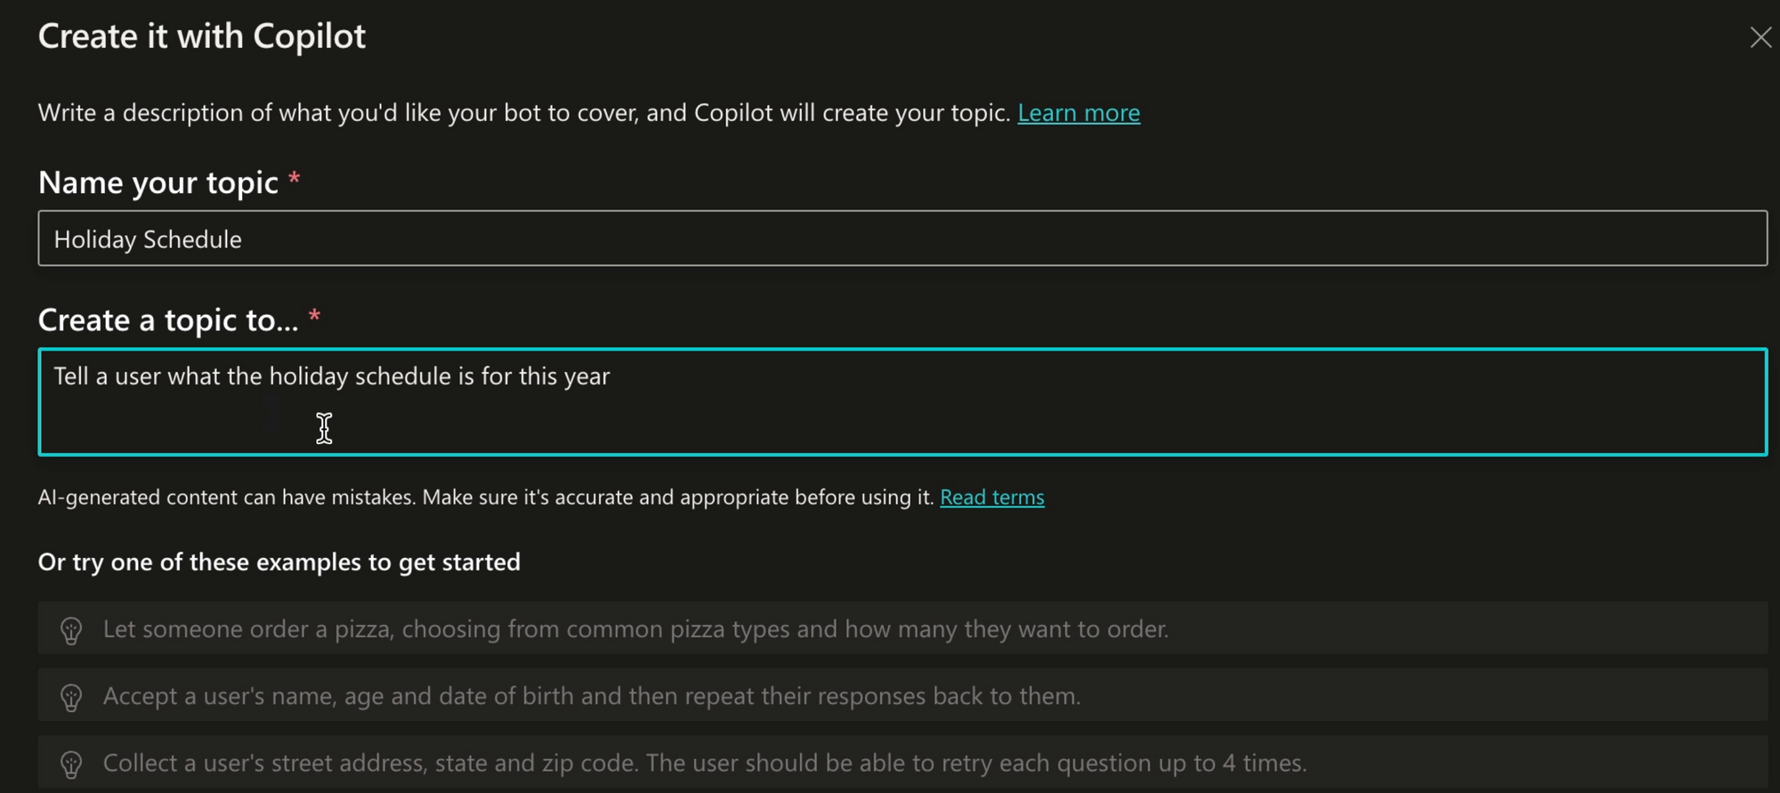Screen dimensions: 1780x793
Task: Click the 'Create a topic to...' label
Action: [168, 320]
